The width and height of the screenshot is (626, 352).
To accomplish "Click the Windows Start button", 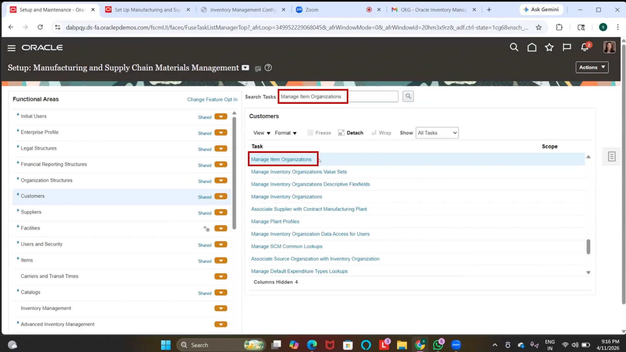I will 166,345.
